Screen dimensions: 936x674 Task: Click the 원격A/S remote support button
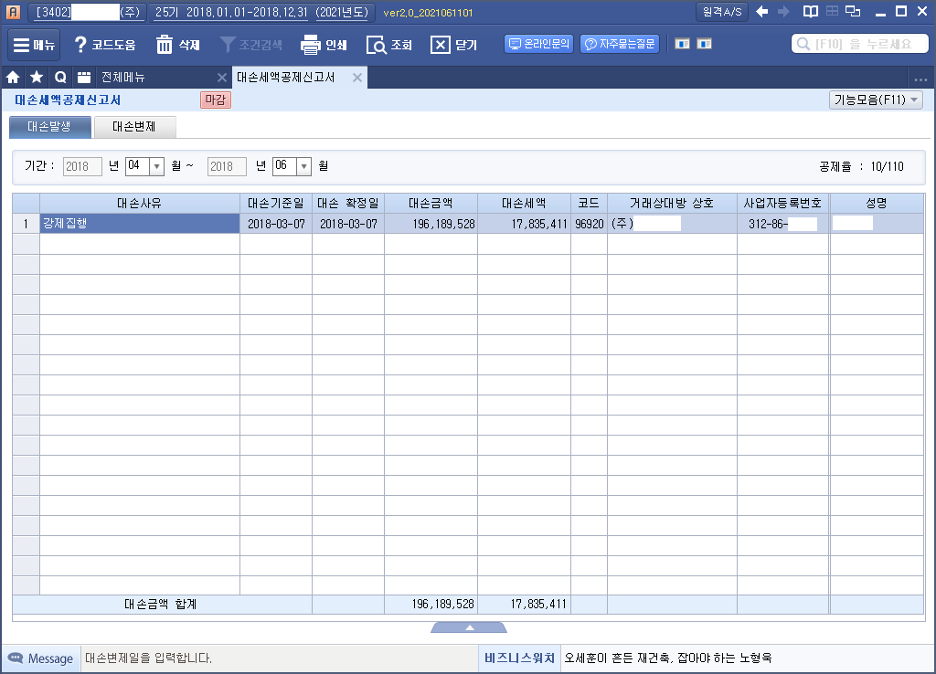(x=722, y=12)
